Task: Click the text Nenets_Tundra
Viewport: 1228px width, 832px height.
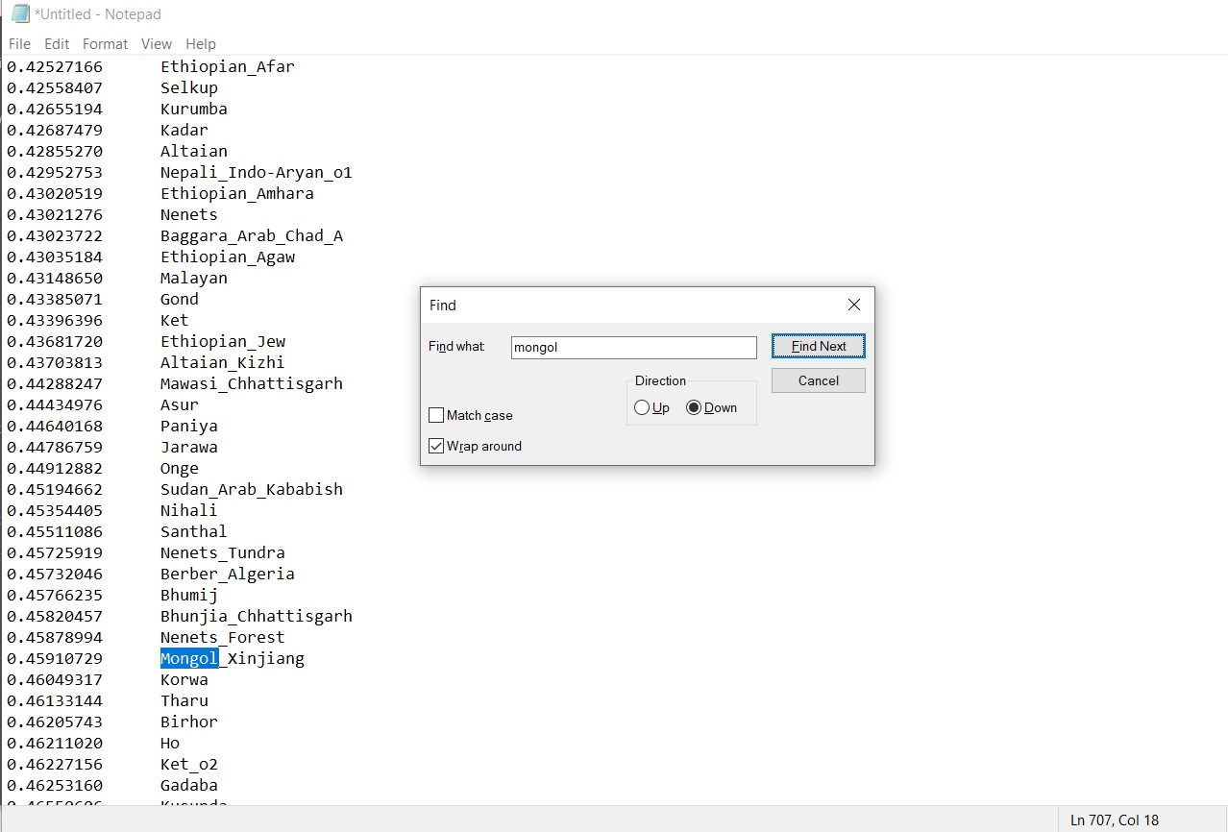Action: click(223, 553)
